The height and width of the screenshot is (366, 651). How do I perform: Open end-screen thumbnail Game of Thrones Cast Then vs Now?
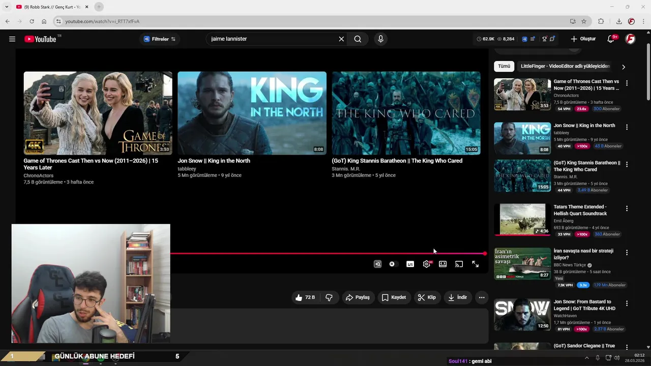point(98,113)
